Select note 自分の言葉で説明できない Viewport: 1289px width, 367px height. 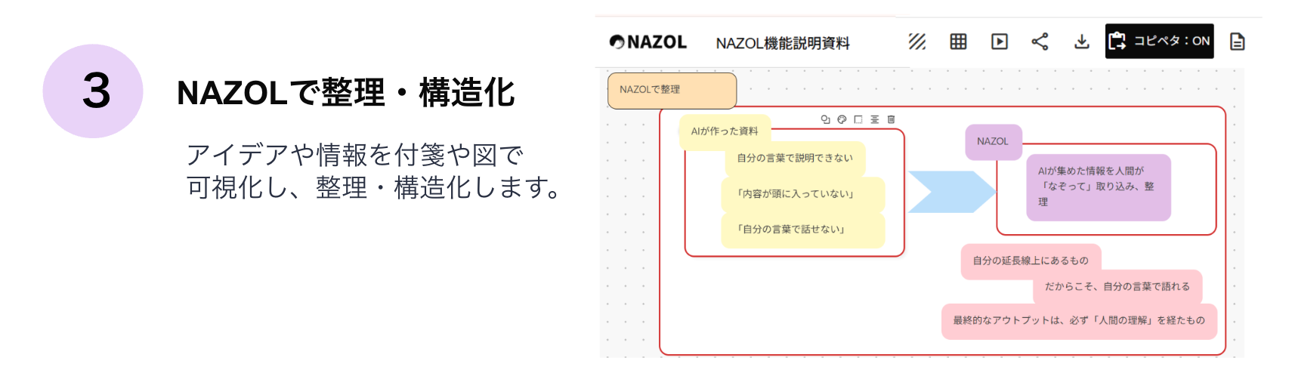tap(795, 159)
